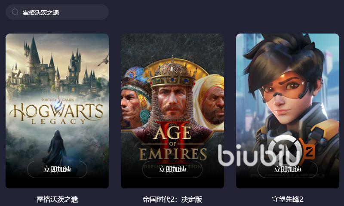Click the Age of Empires logo emblem

click(173, 144)
